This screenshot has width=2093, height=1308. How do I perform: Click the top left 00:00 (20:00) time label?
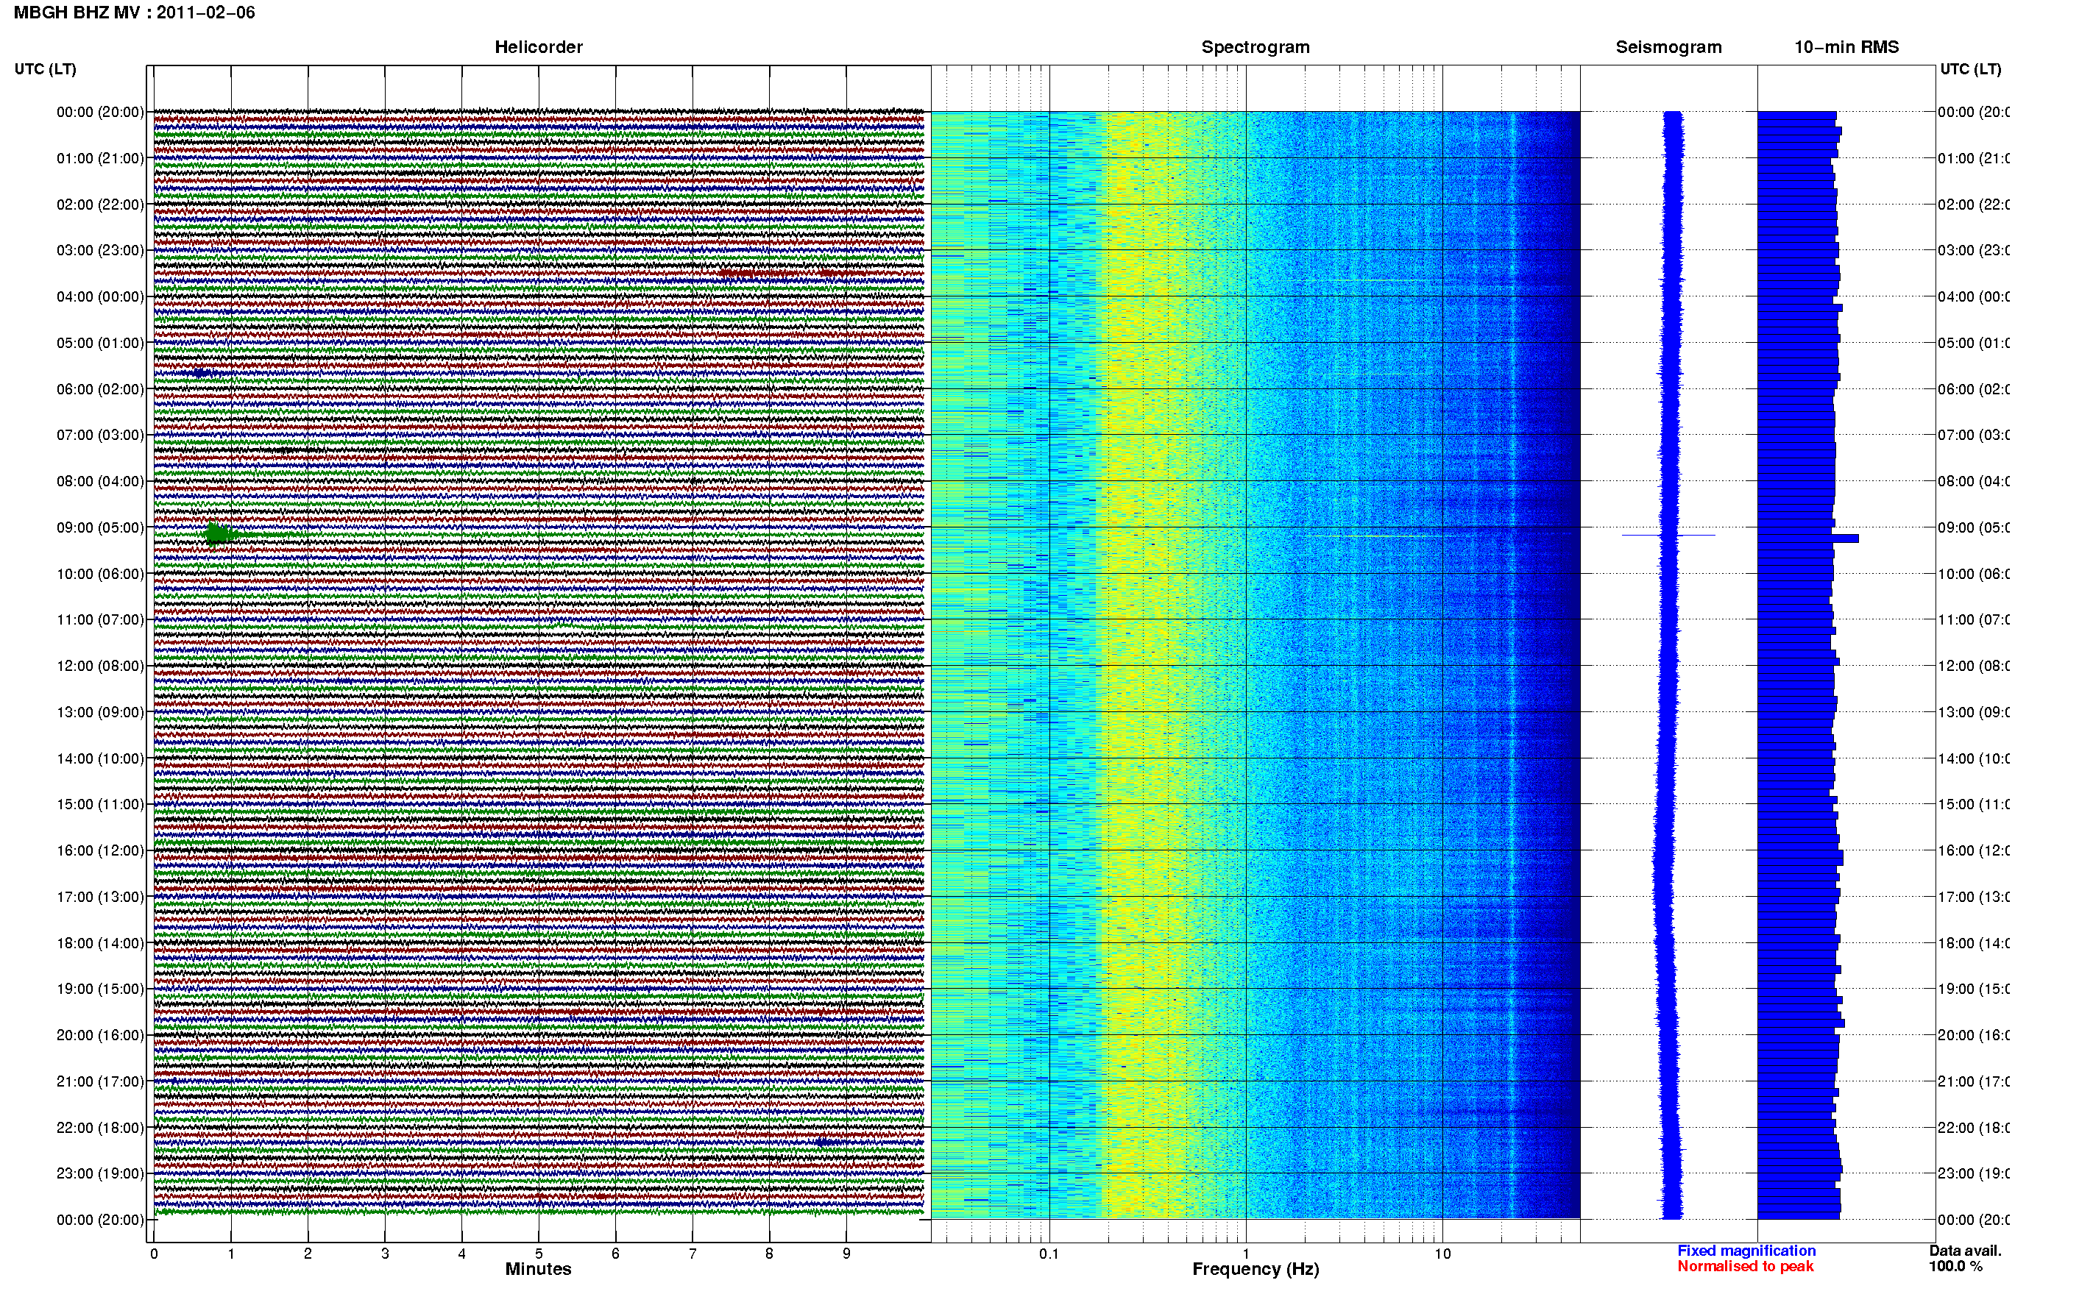click(x=100, y=112)
